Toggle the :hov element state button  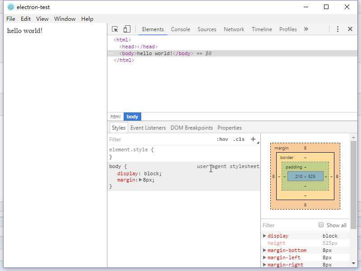222,139
